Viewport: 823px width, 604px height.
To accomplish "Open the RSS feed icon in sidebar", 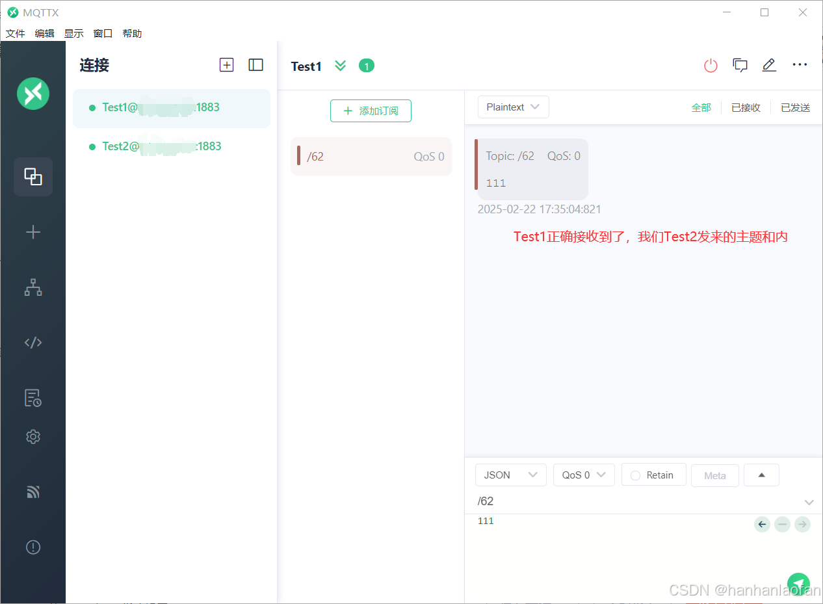I will (x=33, y=492).
